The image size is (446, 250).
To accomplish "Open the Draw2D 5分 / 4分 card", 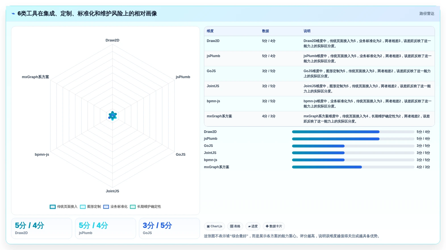I will click(x=41, y=228).
